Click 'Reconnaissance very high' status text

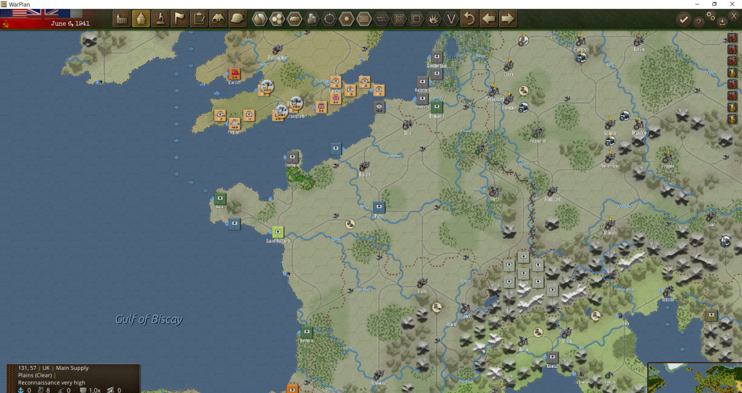coord(52,383)
